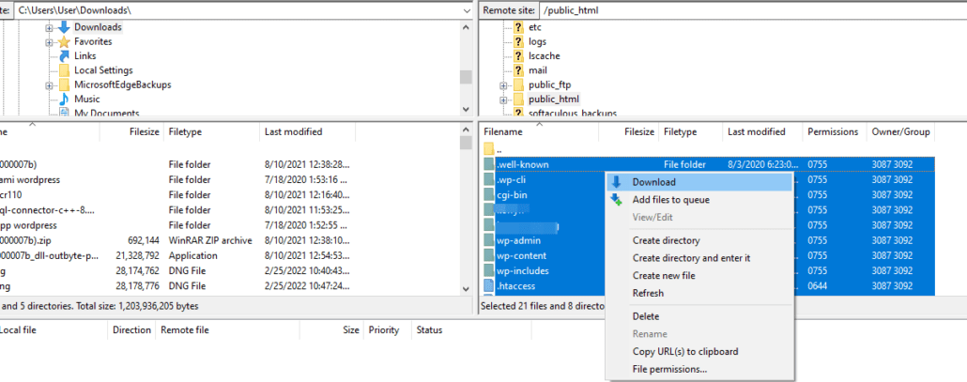Sort local list by Last modified header
The width and height of the screenshot is (967, 382).
pos(307,131)
